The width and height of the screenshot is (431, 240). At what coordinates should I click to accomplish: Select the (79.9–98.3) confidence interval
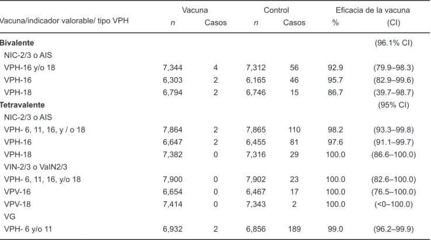click(x=393, y=68)
